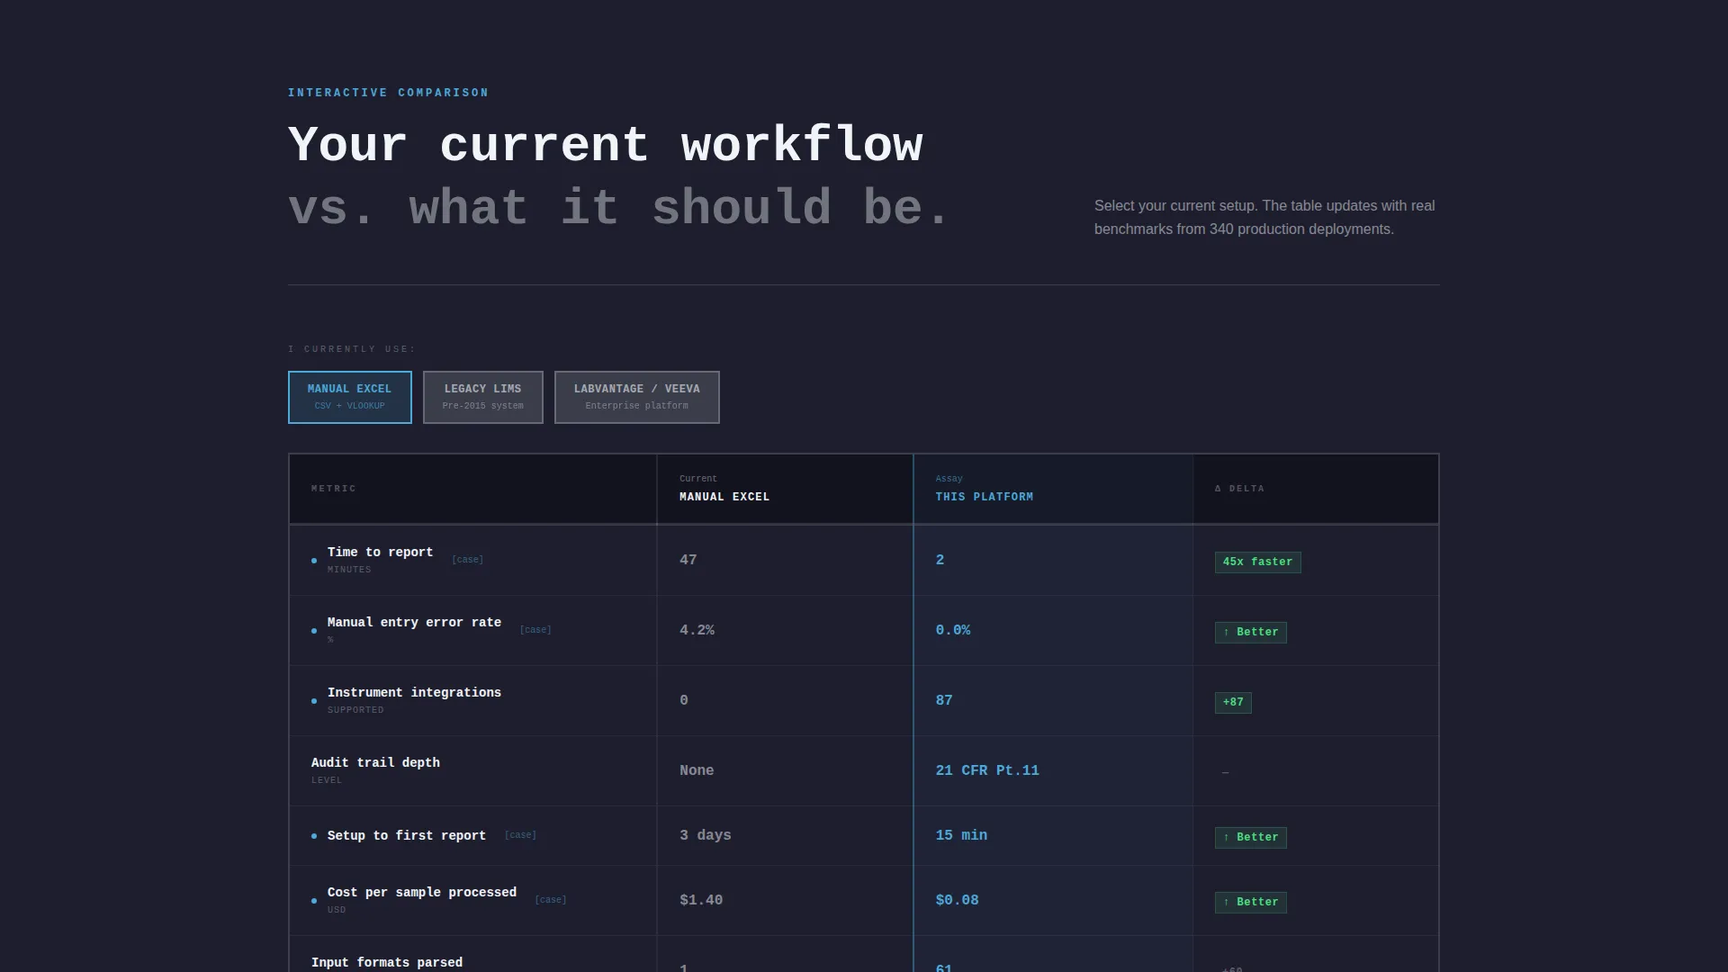Click the 4.2% current error rate value
The height and width of the screenshot is (972, 1728).
(x=697, y=630)
